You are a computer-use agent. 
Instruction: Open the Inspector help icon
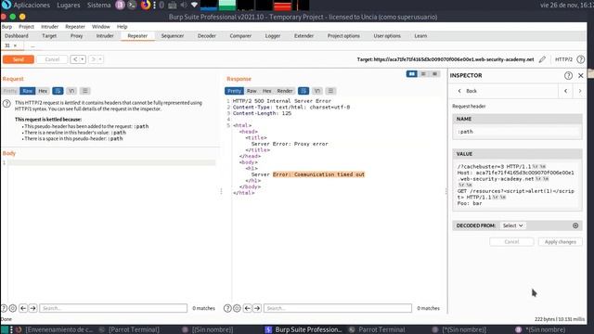[568, 75]
